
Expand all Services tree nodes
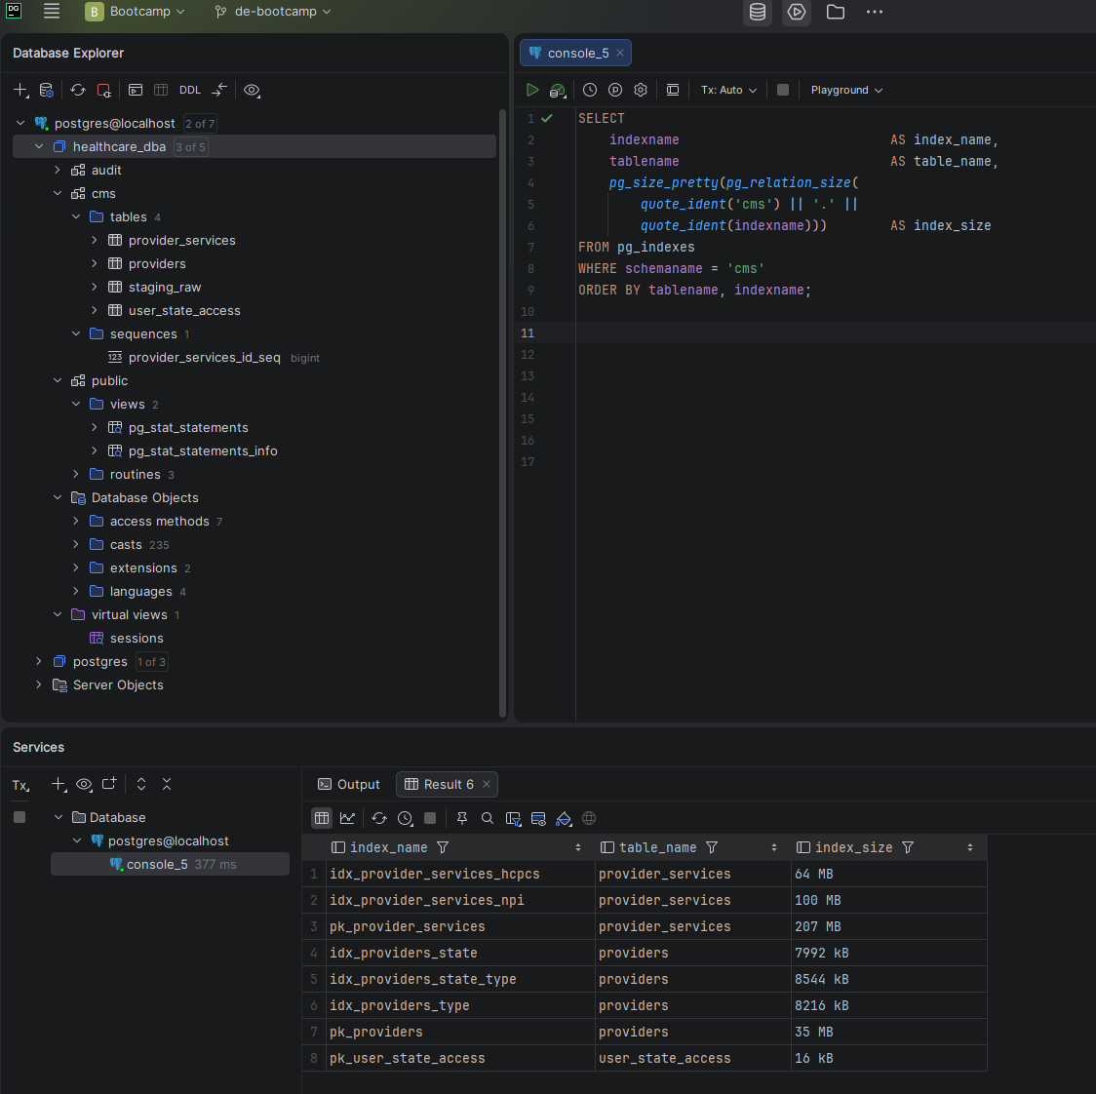(141, 784)
